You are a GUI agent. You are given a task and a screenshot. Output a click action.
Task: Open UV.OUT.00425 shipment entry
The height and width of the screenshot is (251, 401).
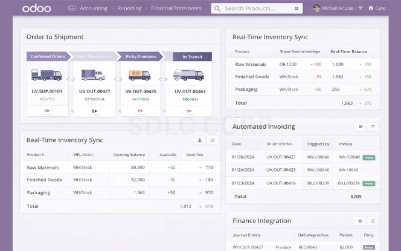pos(281,170)
